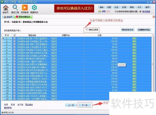The height and width of the screenshot is (115, 156).
Task: Open 设置 settings button
Action: [109, 7]
